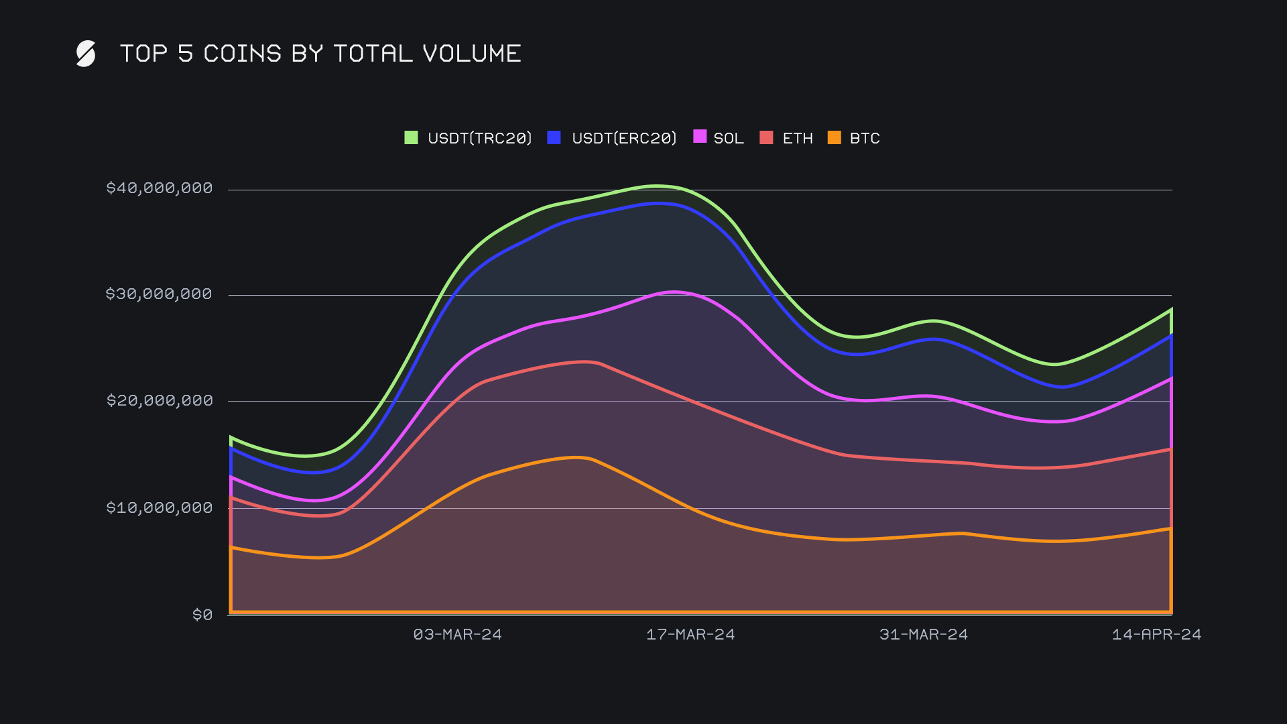Click the $30,000,000 y-axis label
This screenshot has width=1287, height=724.
[x=159, y=294]
